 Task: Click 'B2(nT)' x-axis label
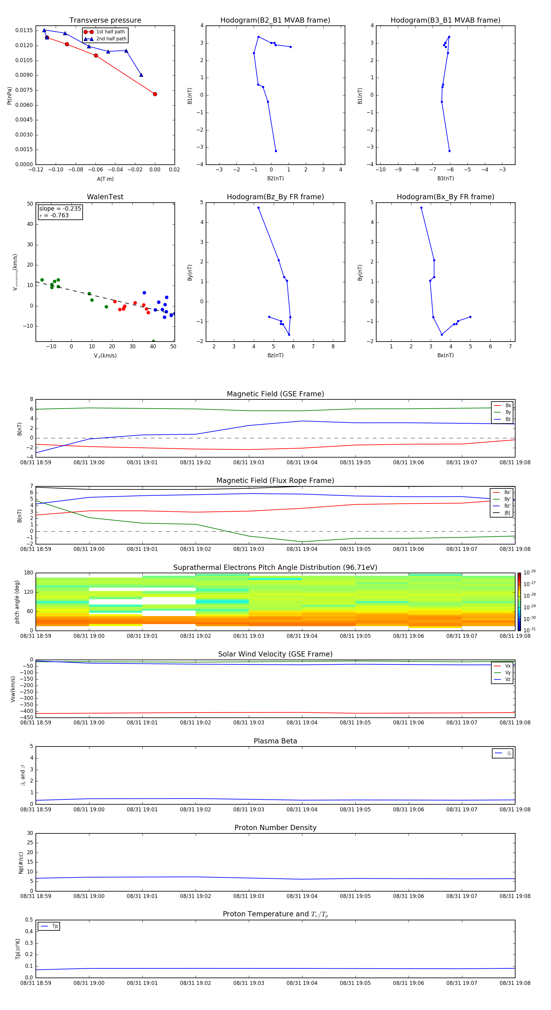(x=275, y=178)
